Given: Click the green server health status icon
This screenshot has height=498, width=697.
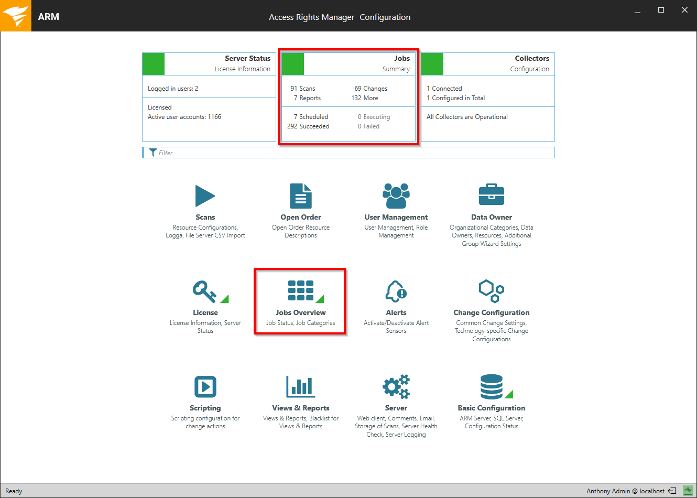Looking at the screenshot, I should tap(688, 491).
